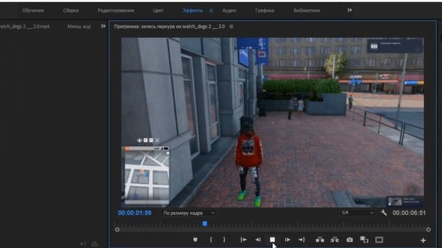The height and width of the screenshot is (248, 442).
Task: Click the export icon in source panel
Action: [x=95, y=244]
